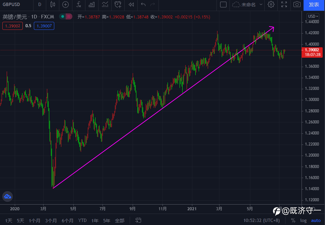Open candlestick chart style menu

(53, 4)
